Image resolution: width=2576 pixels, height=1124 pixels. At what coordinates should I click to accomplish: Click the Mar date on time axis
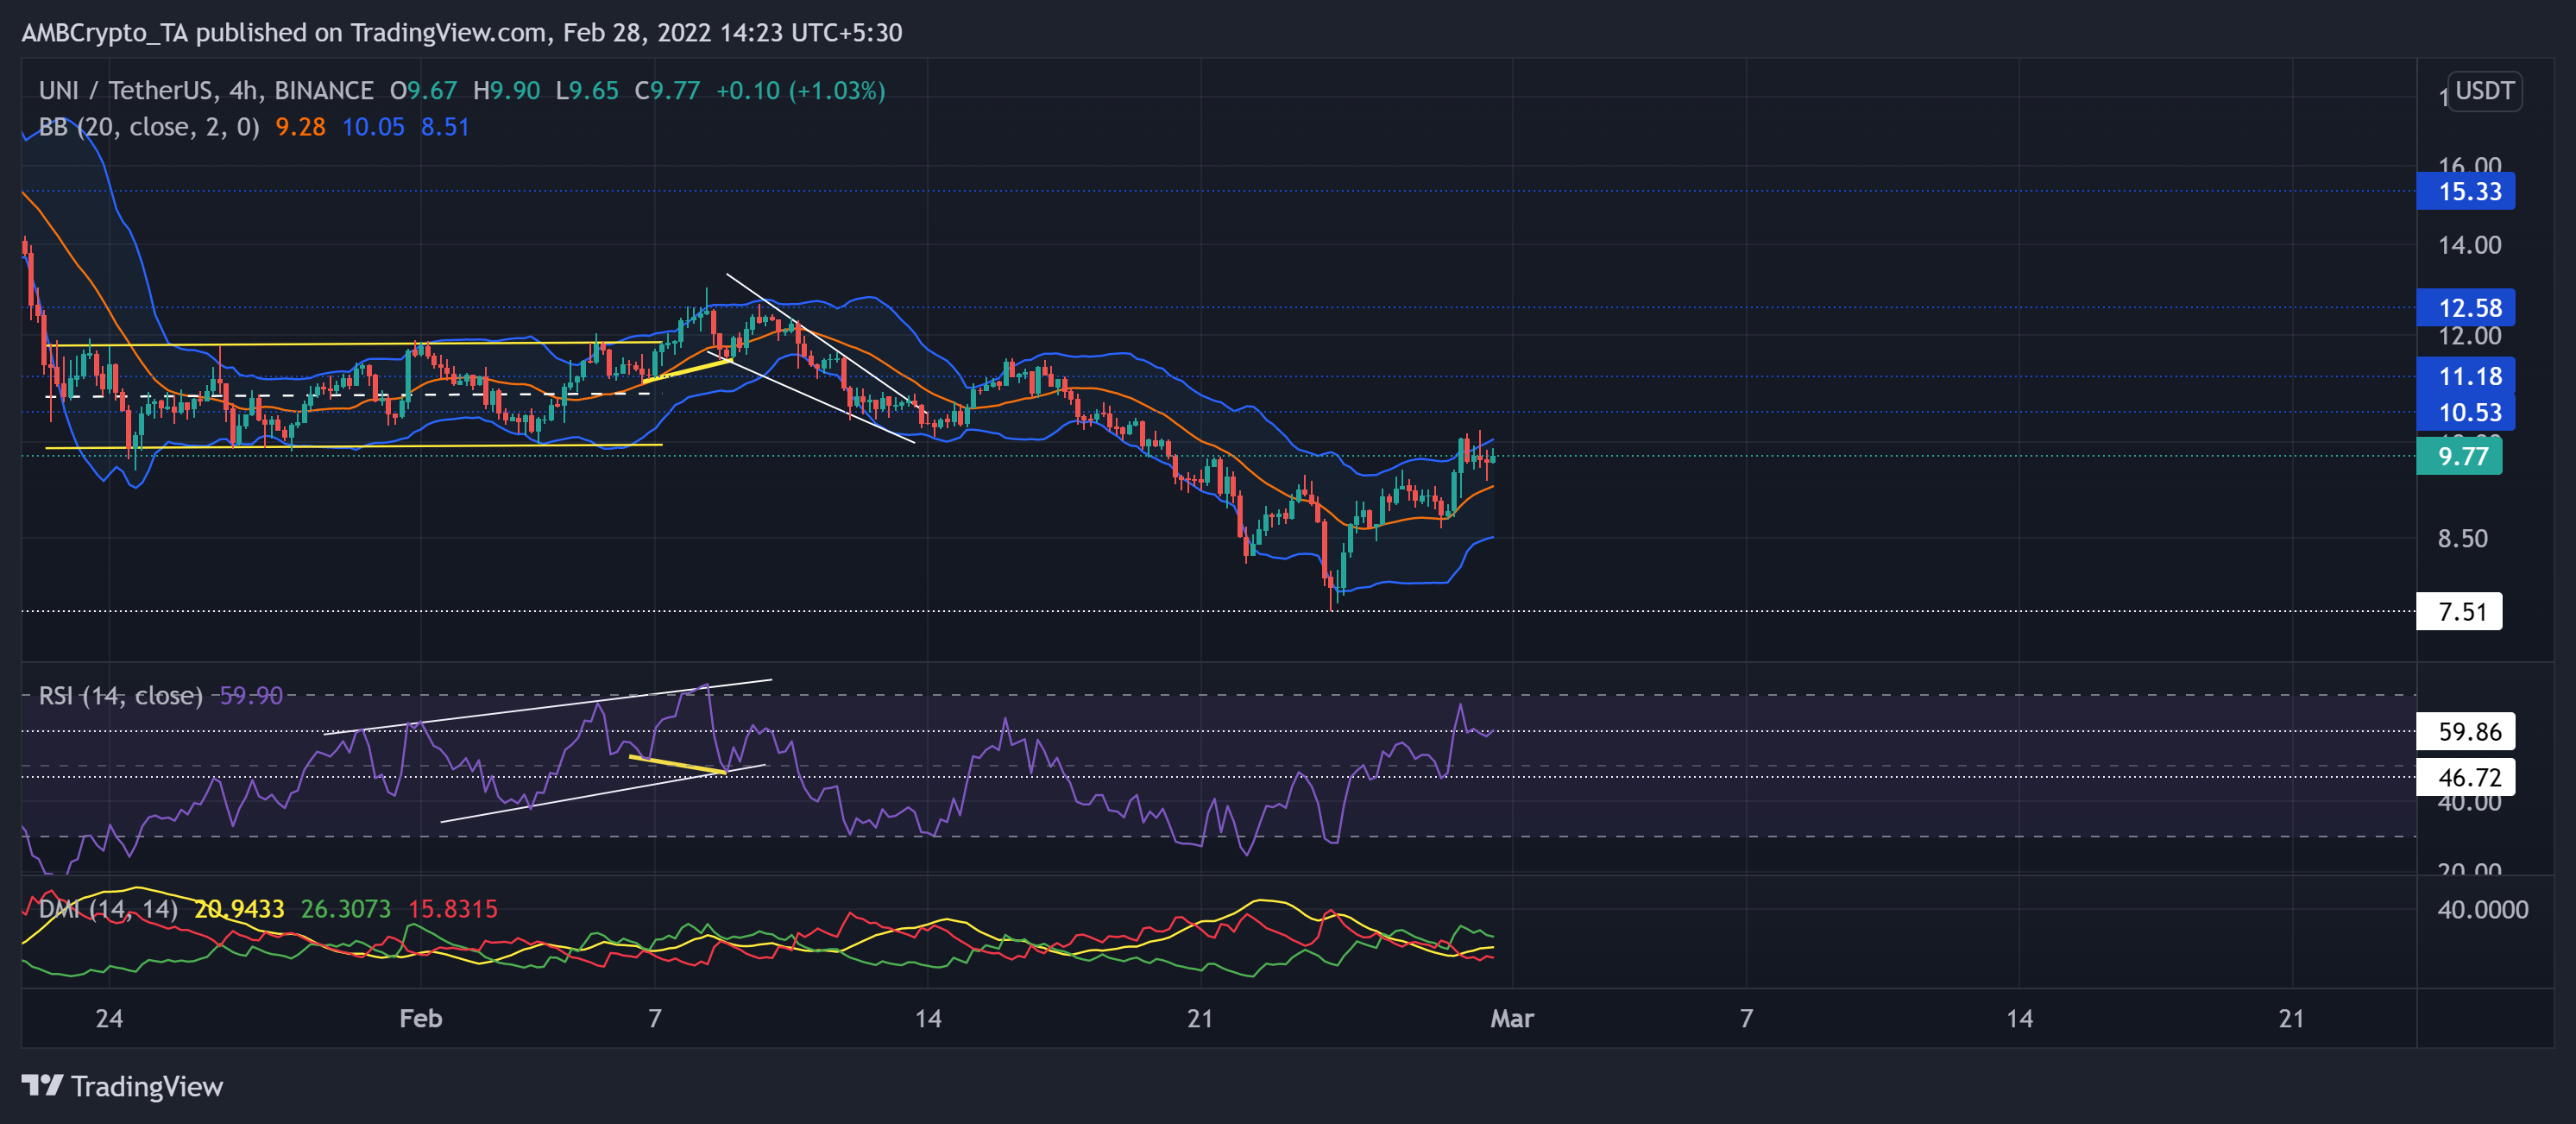tap(1512, 1018)
